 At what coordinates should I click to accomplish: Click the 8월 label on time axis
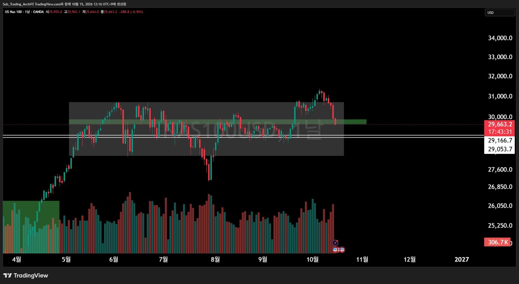(x=215, y=259)
